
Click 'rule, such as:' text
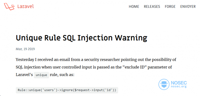pos(62,75)
